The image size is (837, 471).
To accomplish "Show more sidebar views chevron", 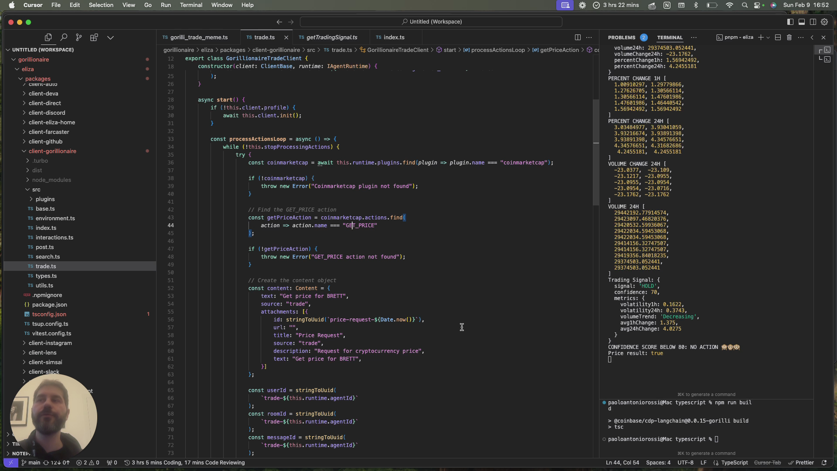I will click(x=110, y=38).
